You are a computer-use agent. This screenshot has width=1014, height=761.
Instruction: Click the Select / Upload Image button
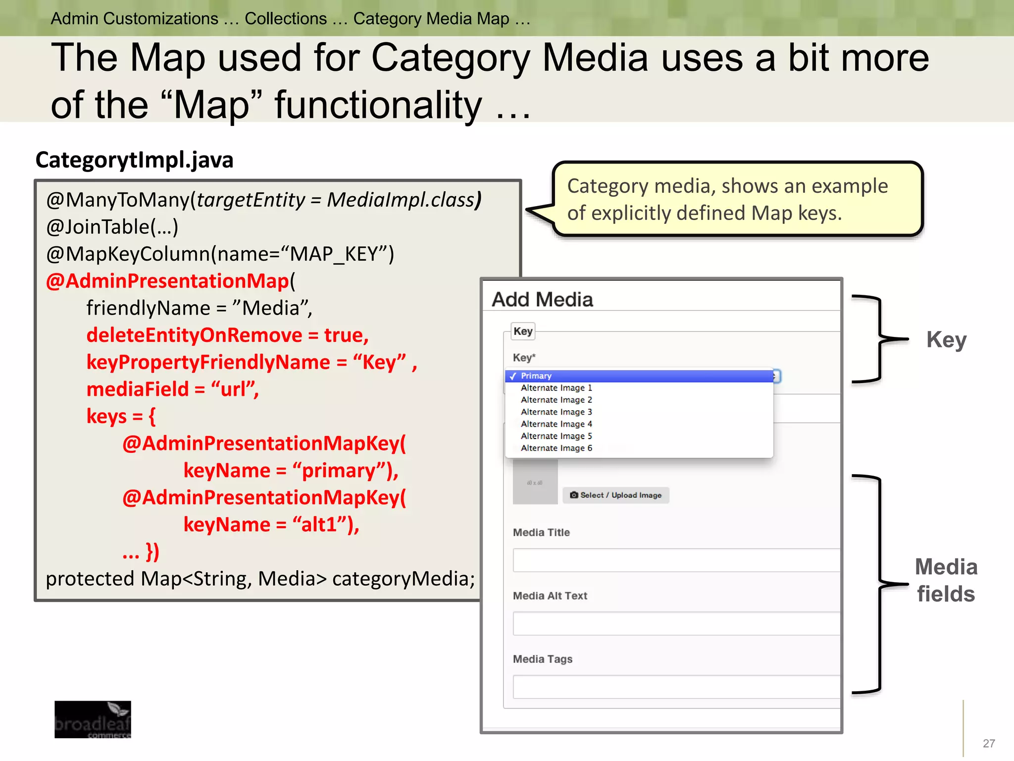click(616, 495)
